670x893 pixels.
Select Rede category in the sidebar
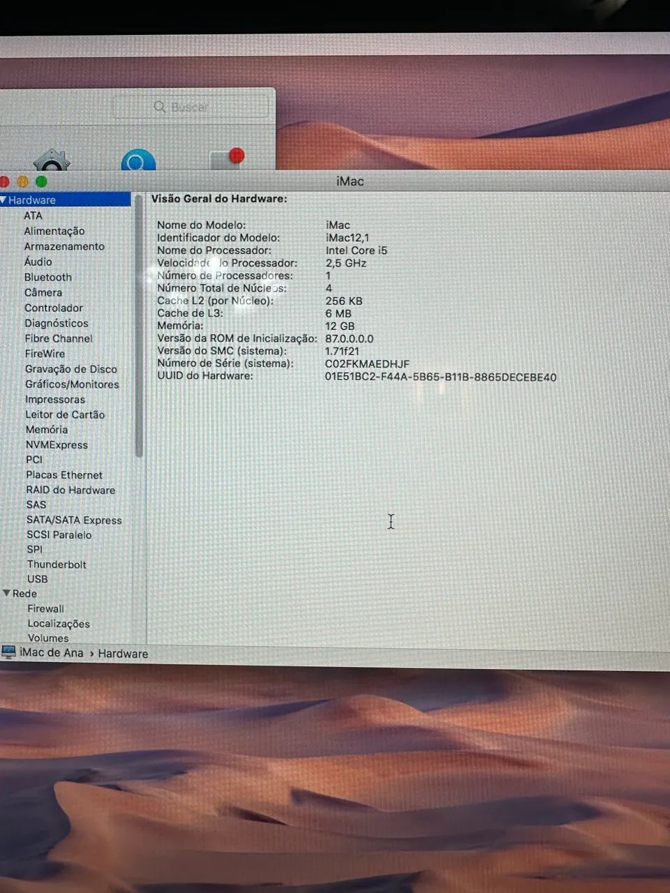pyautogui.click(x=24, y=594)
